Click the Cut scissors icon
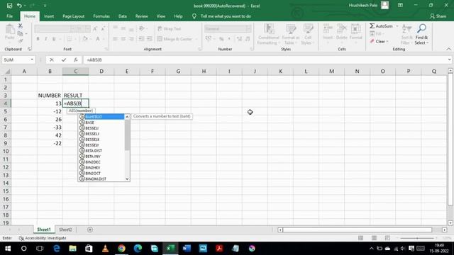The image size is (454, 255). coord(21,26)
